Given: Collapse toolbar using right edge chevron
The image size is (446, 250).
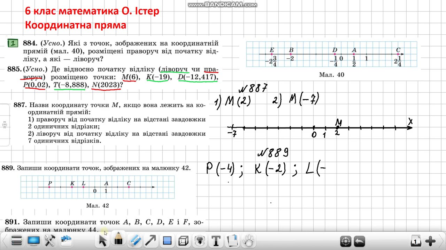Looking at the screenshot, I should 442,240.
